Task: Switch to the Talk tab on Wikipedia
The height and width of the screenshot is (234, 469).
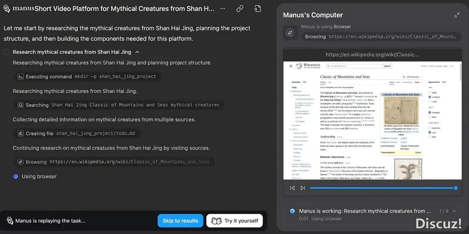Action: coord(329,82)
